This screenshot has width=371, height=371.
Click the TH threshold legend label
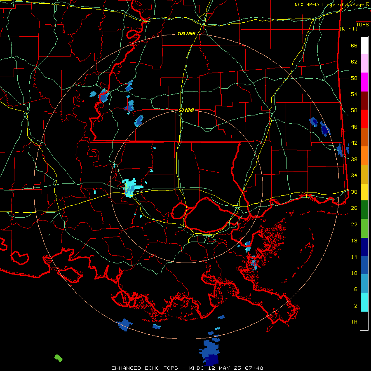pos(354,322)
